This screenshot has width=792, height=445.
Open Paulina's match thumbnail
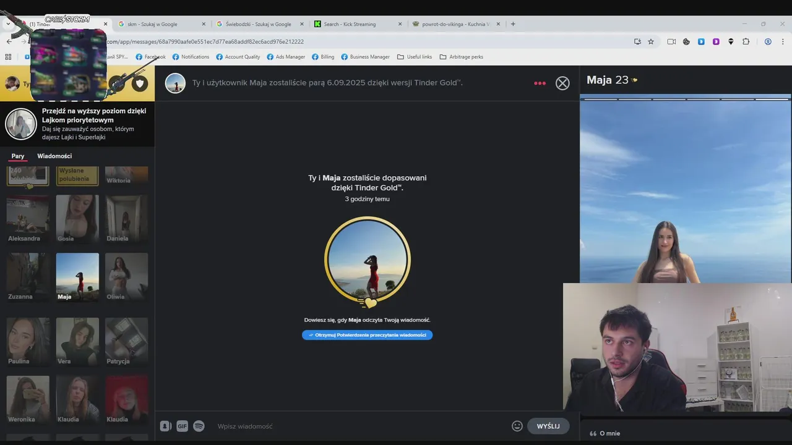tap(28, 341)
